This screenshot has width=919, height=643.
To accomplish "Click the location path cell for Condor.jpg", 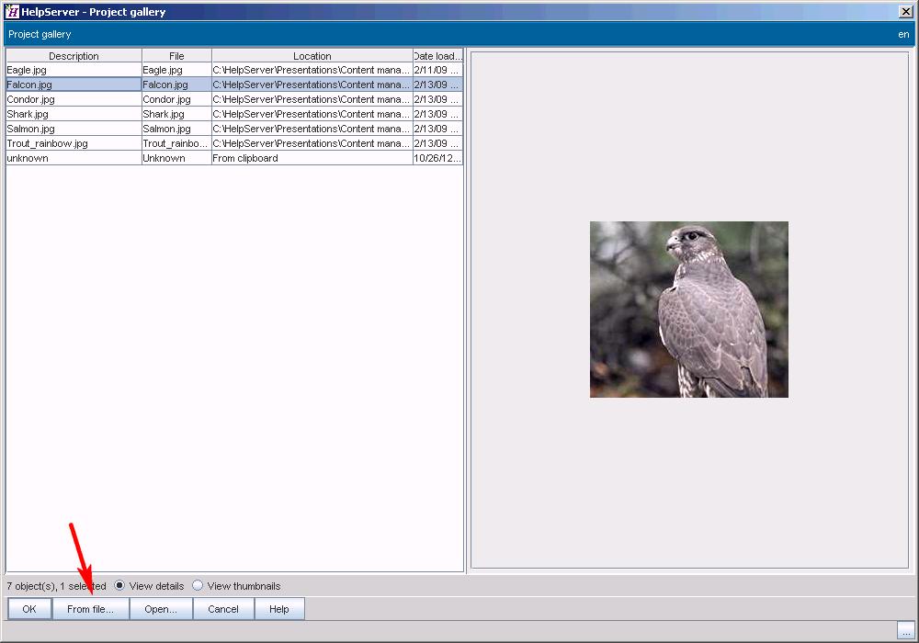I will 312,99.
